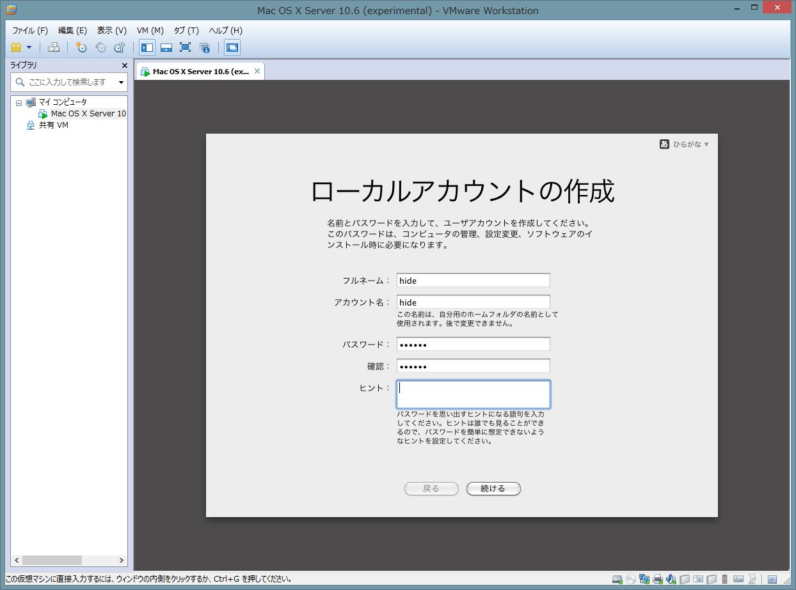Open the snapshot manager wrench-clock icon
The width and height of the screenshot is (796, 590).
pos(119,47)
